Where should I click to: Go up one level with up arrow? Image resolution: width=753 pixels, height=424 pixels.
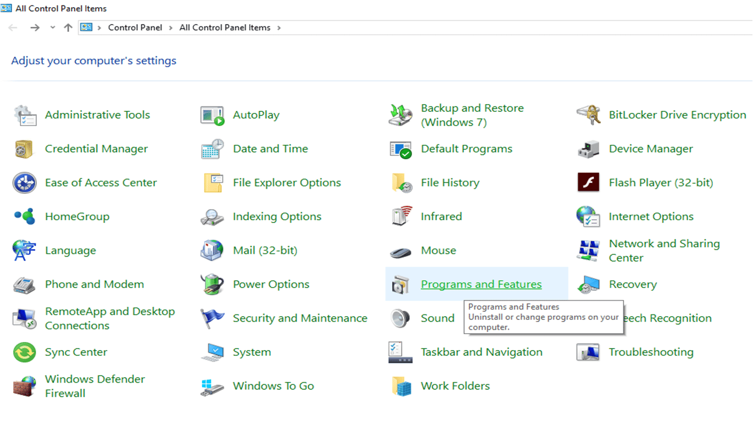[x=68, y=28]
